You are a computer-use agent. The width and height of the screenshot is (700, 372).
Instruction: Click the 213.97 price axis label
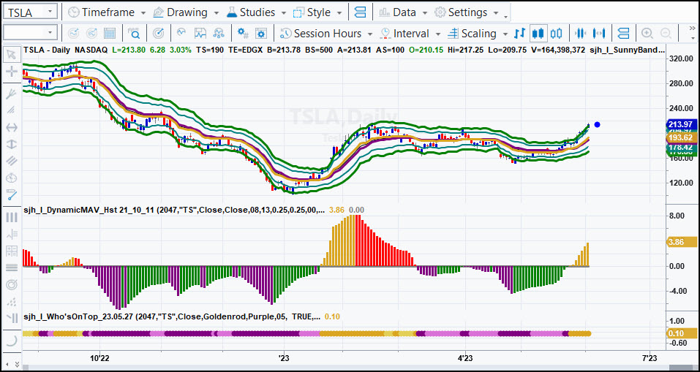pos(681,124)
